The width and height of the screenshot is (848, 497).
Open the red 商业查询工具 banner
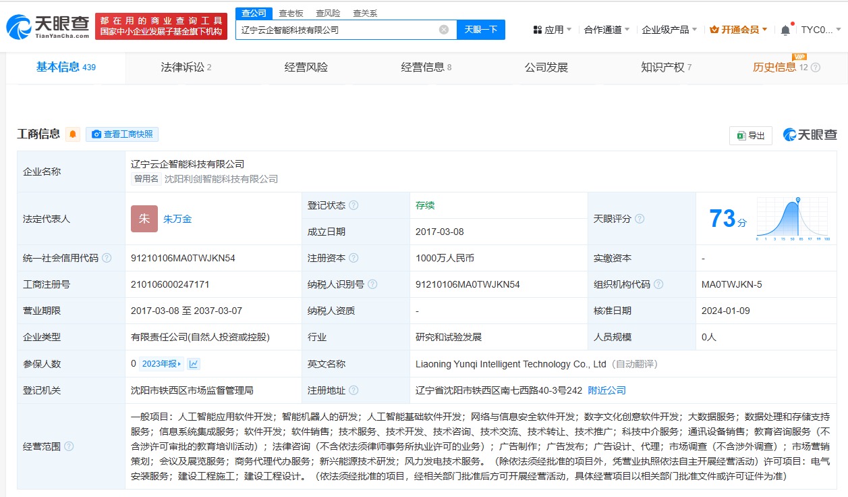161,26
